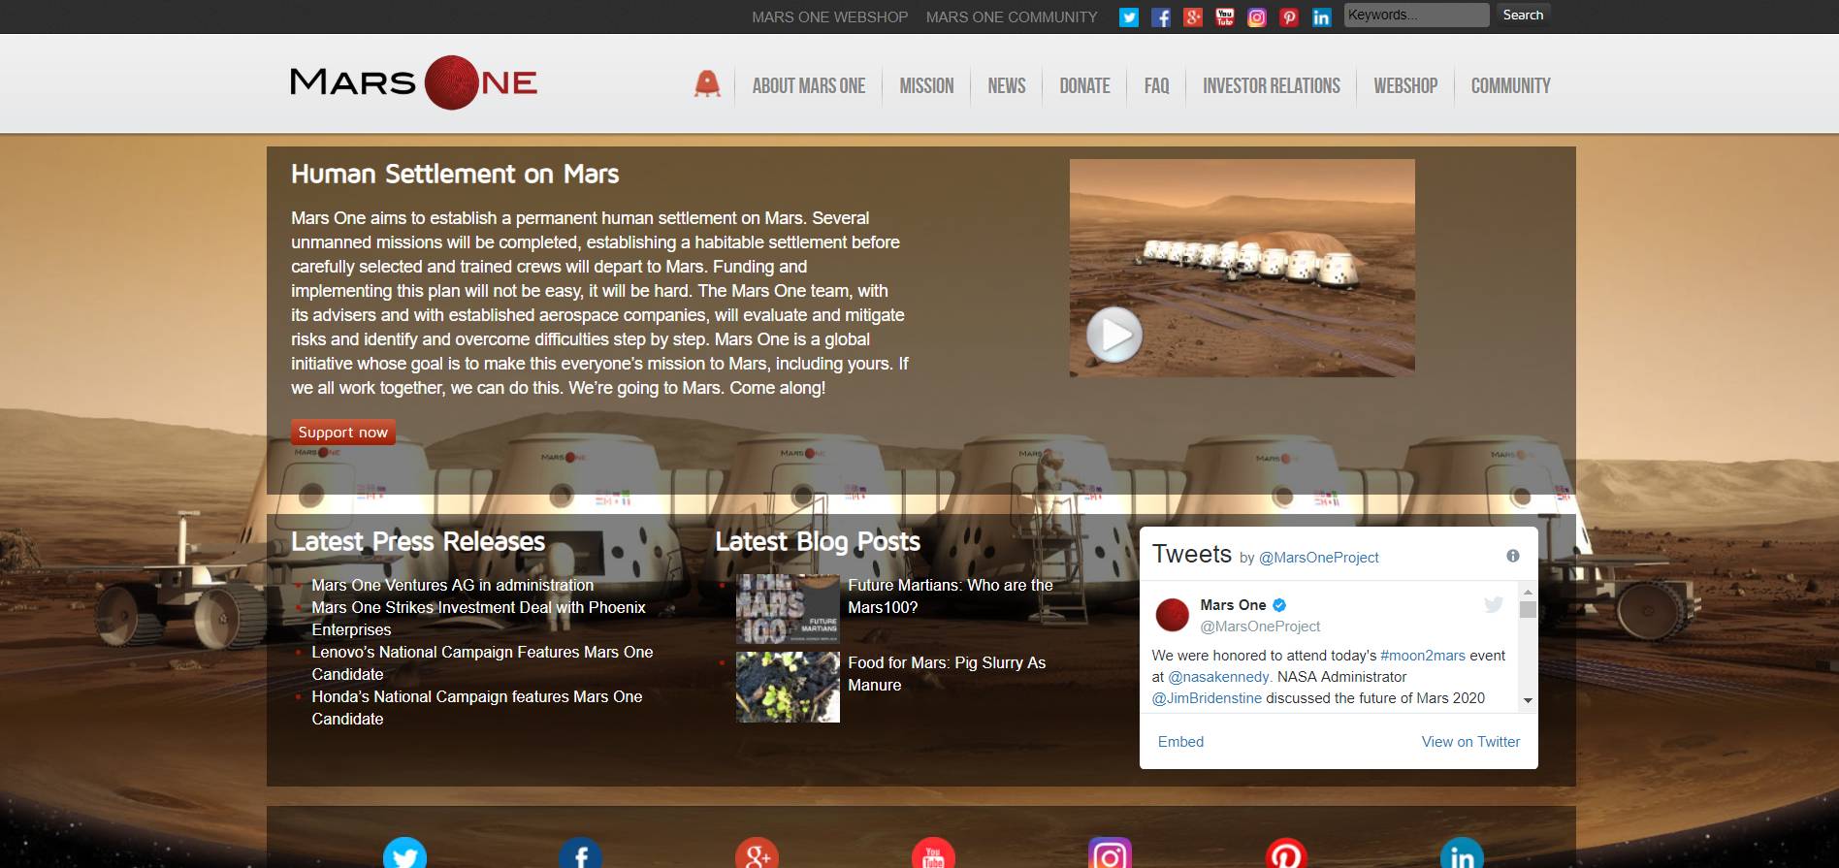Open COMMUNITY in main navigation
The height and width of the screenshot is (868, 1839).
(x=1510, y=85)
